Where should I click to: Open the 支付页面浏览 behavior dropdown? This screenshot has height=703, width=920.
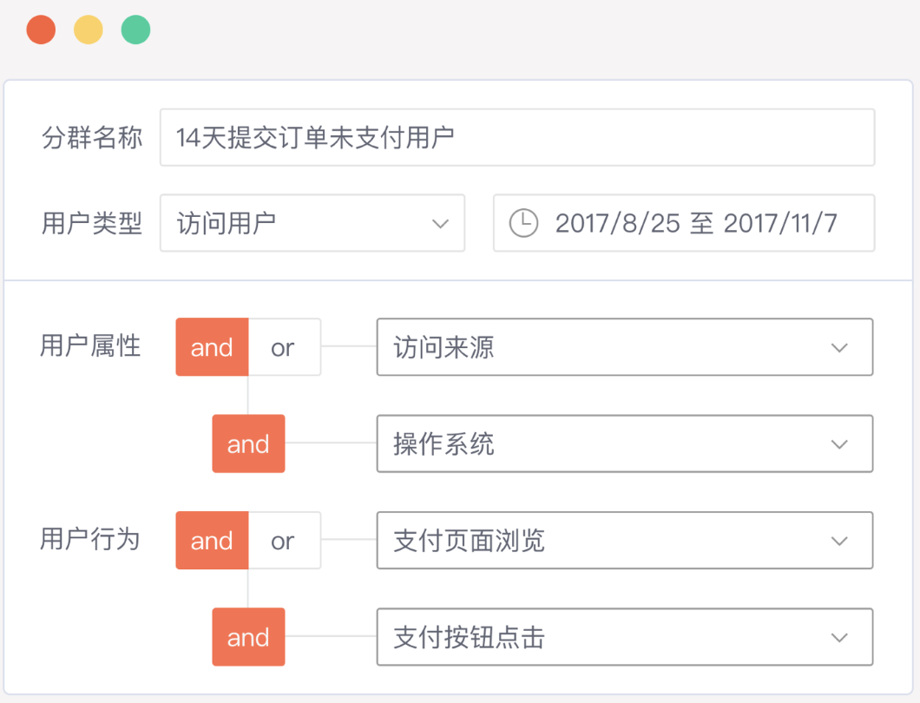click(x=625, y=540)
